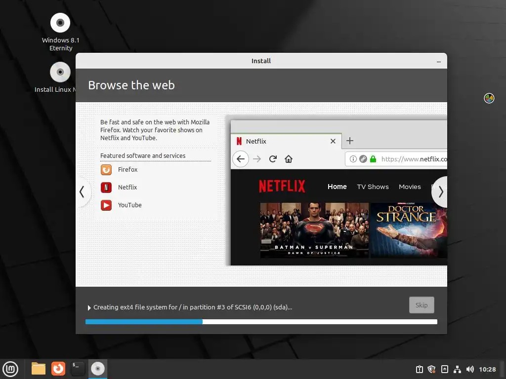Click the reload icon in the slide browser
The image size is (506, 379).
(x=273, y=159)
